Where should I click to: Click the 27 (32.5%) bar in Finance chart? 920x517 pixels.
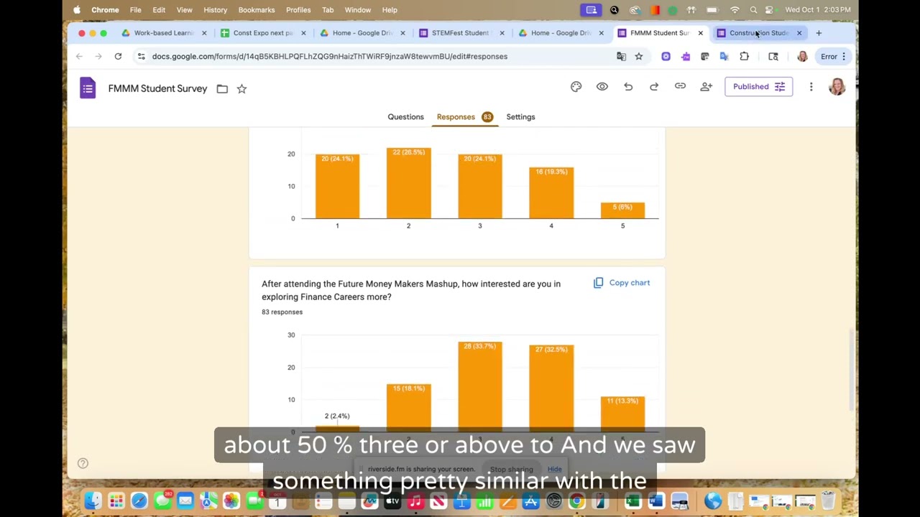[551, 388]
